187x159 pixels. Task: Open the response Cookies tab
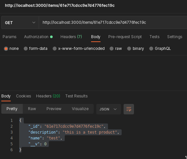click(x=23, y=96)
